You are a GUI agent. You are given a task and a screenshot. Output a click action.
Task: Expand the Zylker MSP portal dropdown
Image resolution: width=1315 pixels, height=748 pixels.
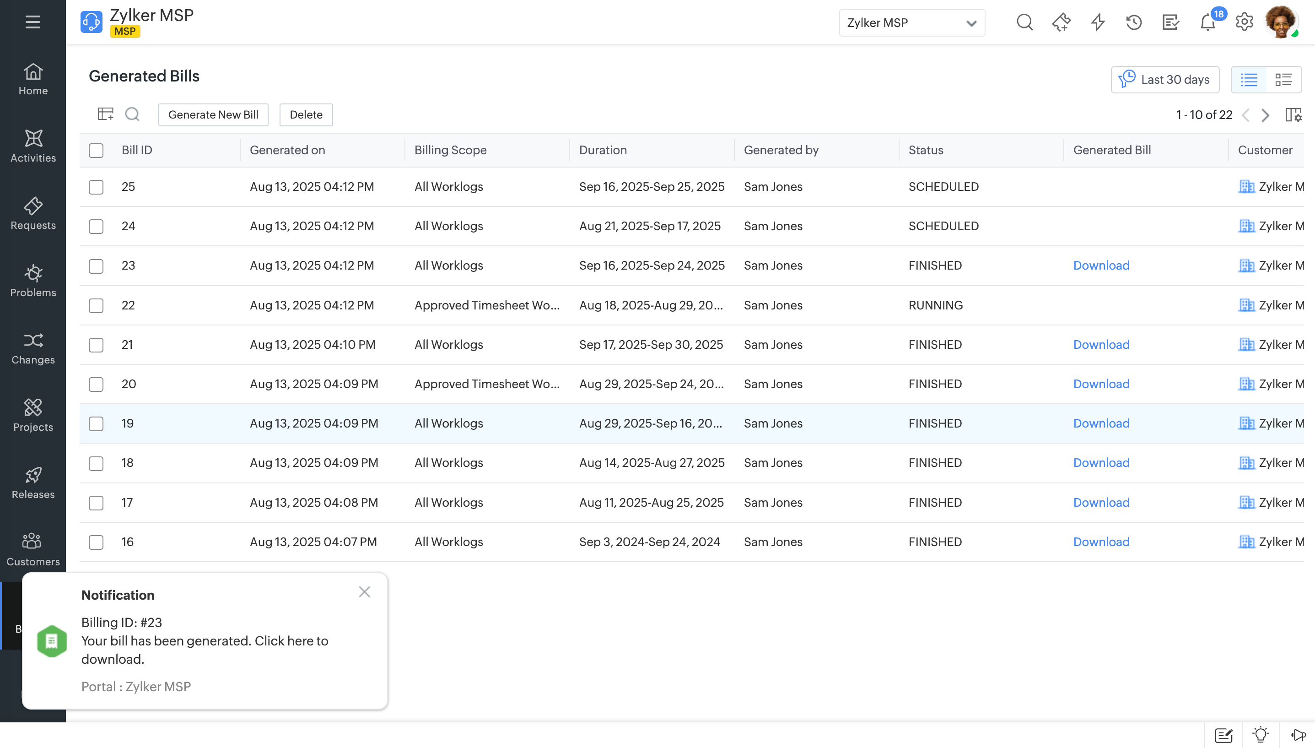pos(912,23)
